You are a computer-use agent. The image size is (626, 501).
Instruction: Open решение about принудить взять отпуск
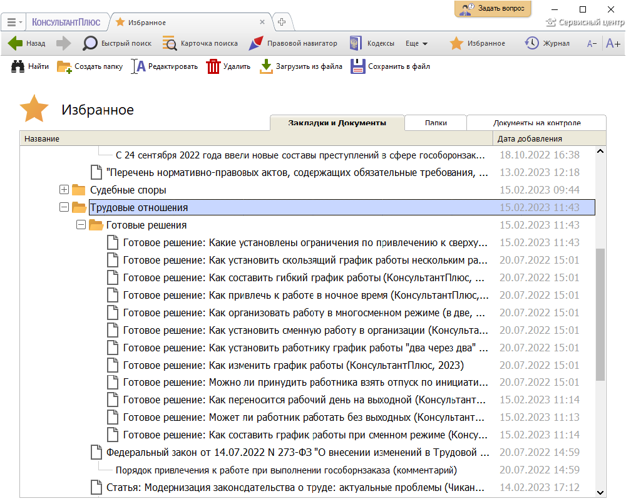305,383
